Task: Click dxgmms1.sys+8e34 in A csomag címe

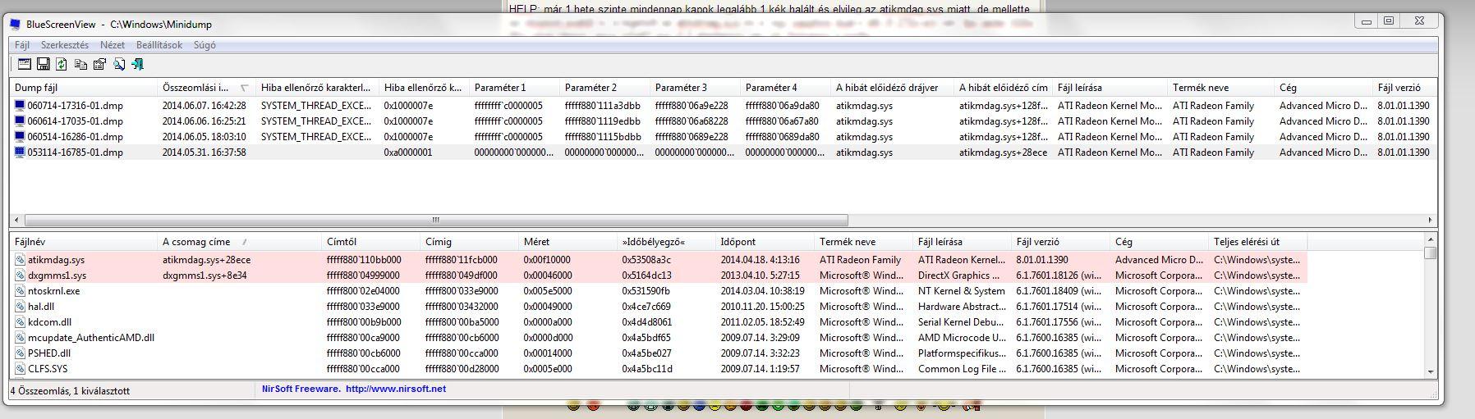Action: [x=204, y=276]
